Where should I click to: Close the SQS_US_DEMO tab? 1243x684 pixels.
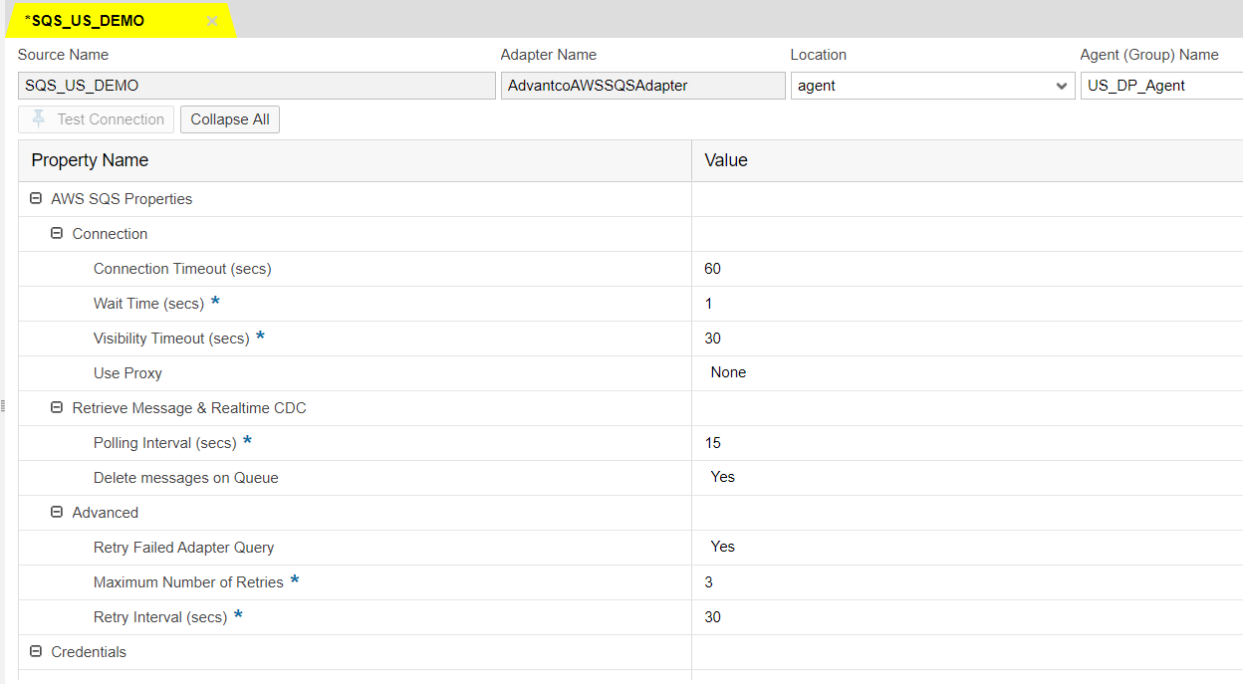211,21
